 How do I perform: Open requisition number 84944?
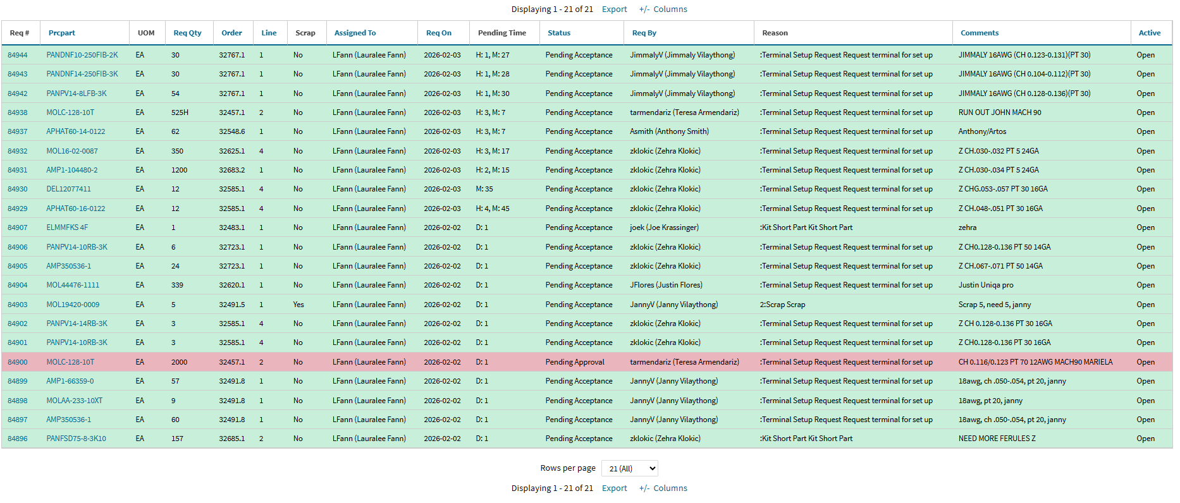pyautogui.click(x=18, y=56)
